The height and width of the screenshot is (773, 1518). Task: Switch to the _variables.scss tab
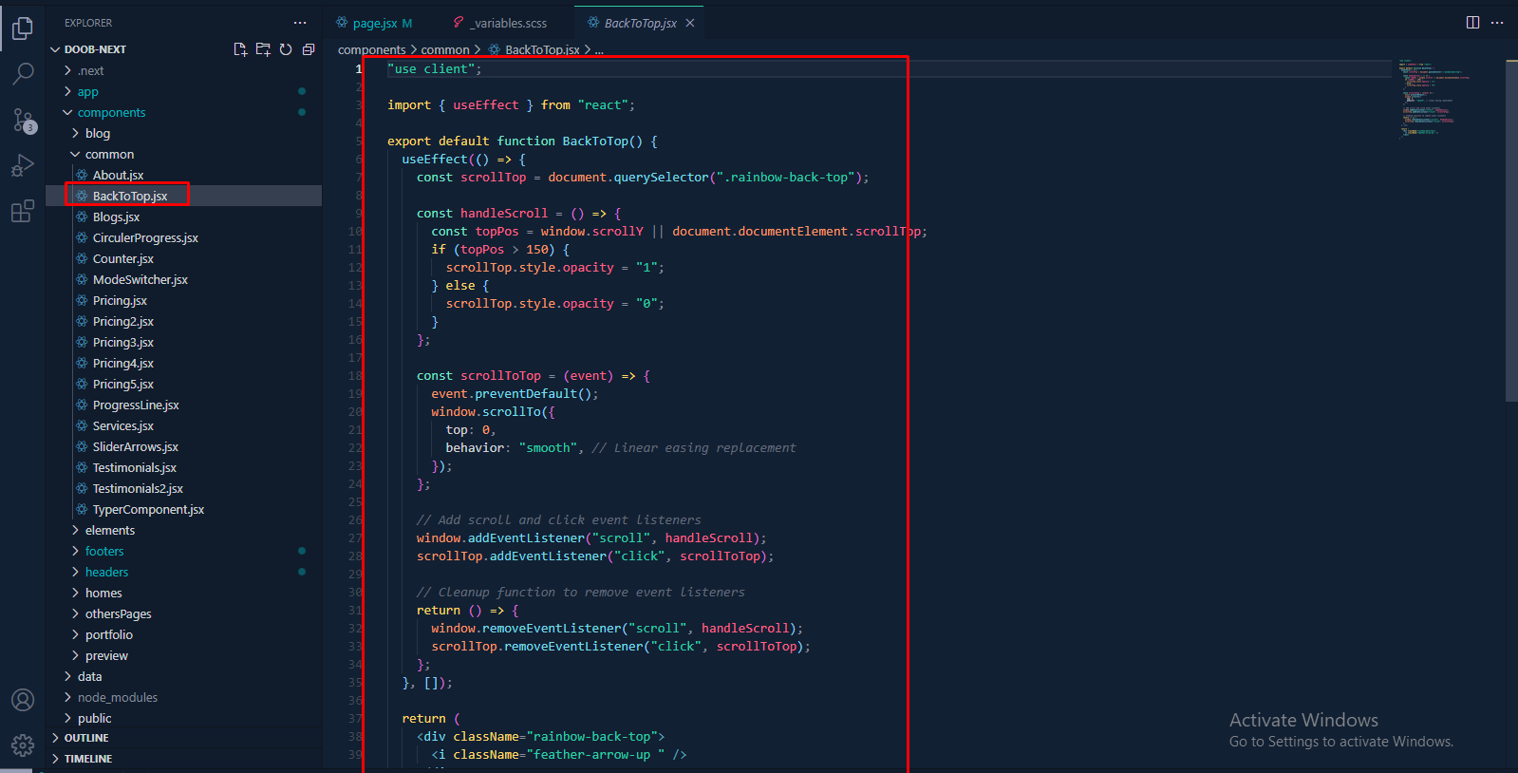(x=500, y=23)
